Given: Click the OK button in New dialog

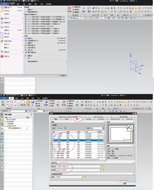Looking at the screenshot, I should coord(125,184).
